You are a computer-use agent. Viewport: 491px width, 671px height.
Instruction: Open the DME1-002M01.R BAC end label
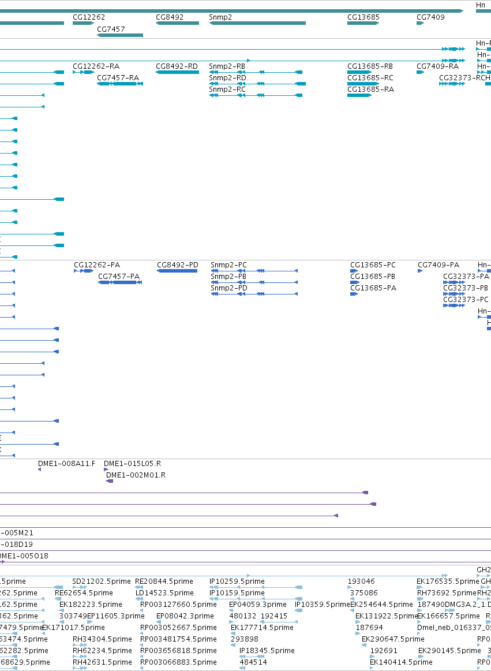[136, 475]
